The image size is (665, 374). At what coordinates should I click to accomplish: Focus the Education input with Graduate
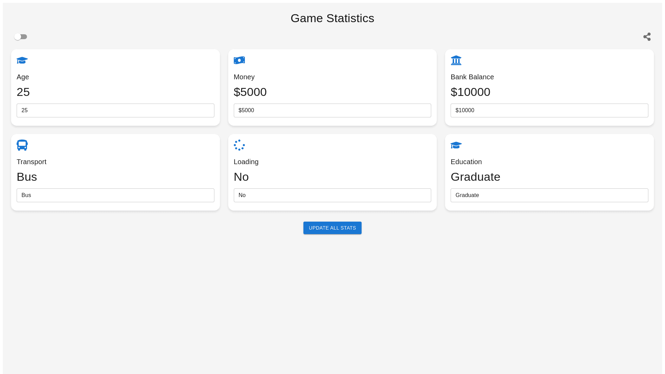[x=549, y=195]
